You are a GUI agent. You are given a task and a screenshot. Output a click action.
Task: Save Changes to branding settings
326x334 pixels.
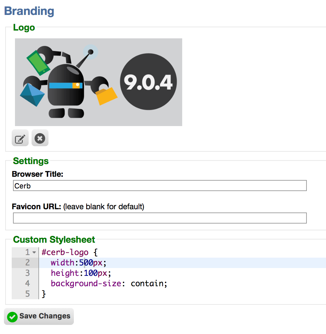click(x=39, y=316)
